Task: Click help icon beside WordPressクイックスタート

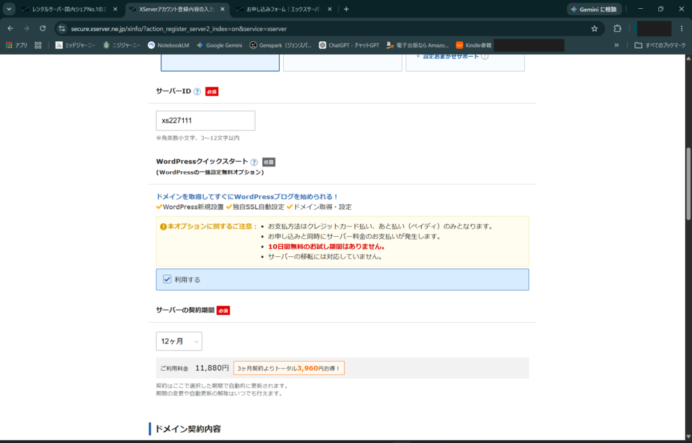Action: click(x=254, y=162)
